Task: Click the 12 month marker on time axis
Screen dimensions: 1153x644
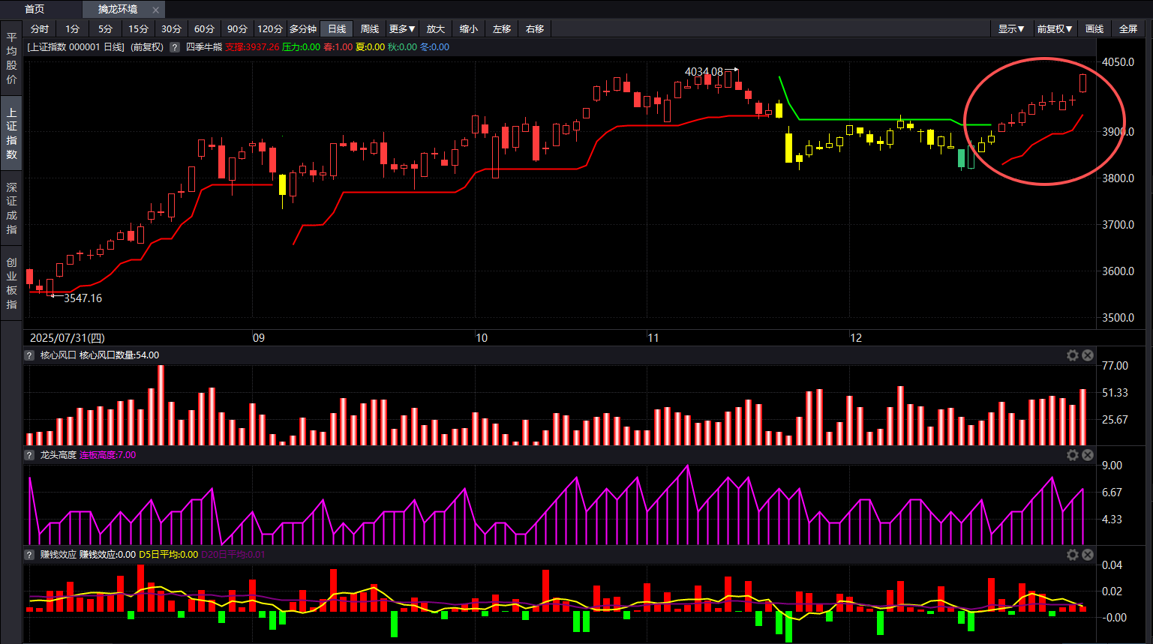Action: pos(856,338)
